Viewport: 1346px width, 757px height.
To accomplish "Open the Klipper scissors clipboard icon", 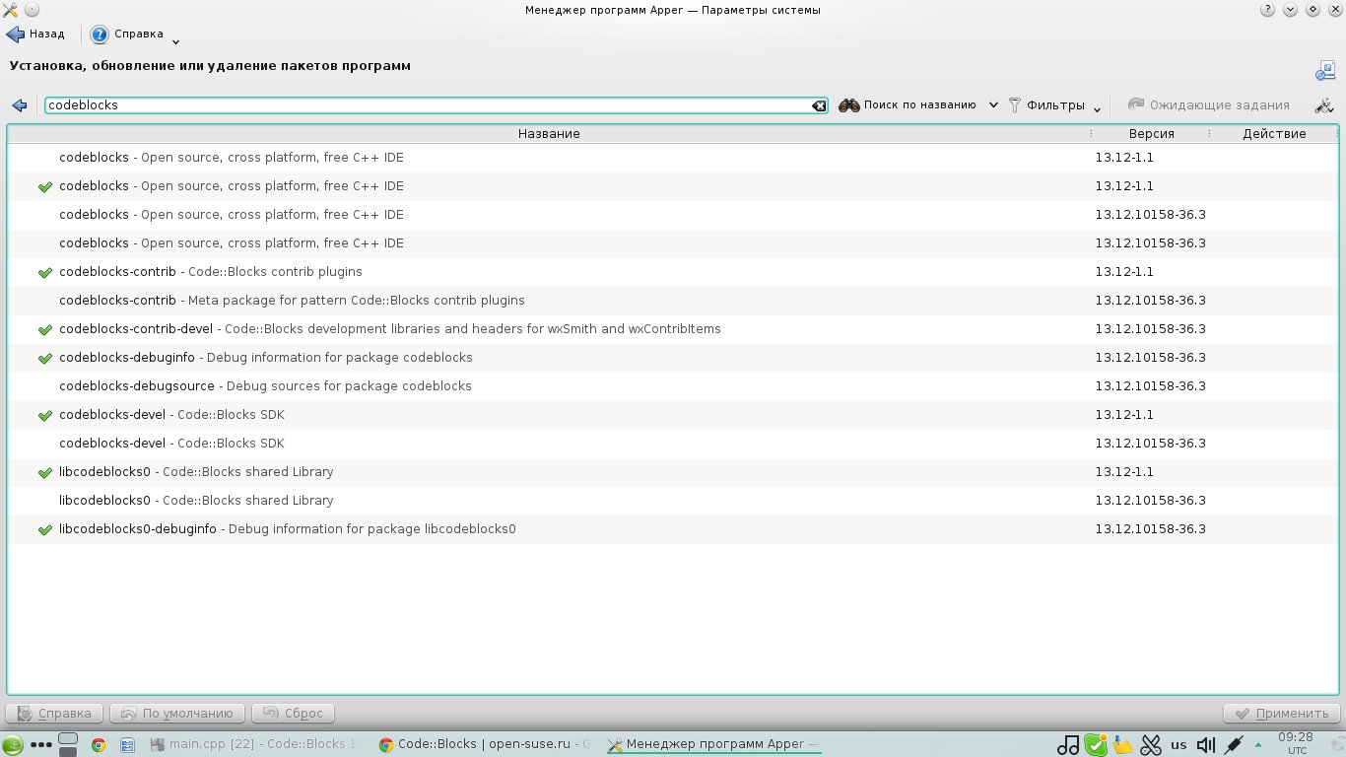I will point(1151,745).
